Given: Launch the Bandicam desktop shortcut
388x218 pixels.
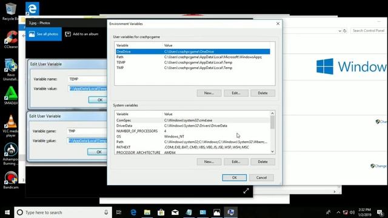Looking at the screenshot, I should (x=10, y=180).
